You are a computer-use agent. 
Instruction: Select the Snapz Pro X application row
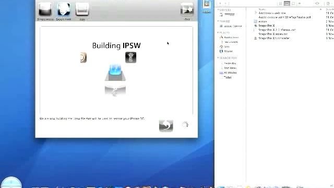click(290, 26)
